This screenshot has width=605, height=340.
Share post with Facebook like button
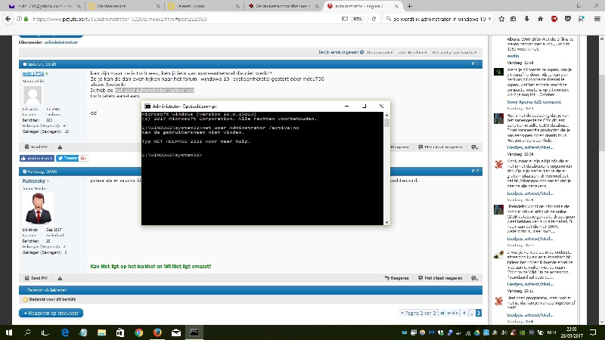point(37,158)
